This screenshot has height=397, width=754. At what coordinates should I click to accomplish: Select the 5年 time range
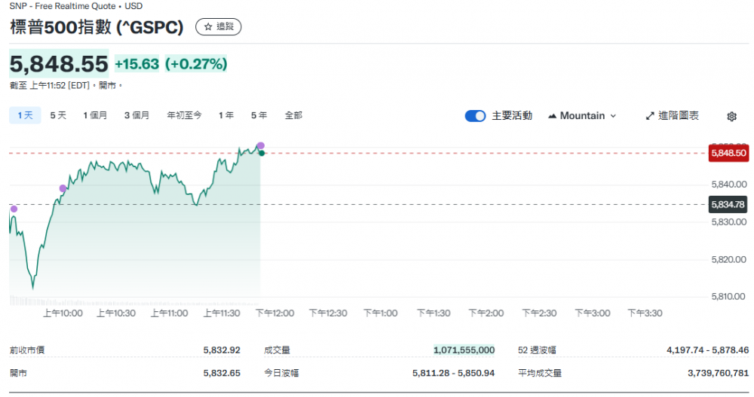pos(259,115)
